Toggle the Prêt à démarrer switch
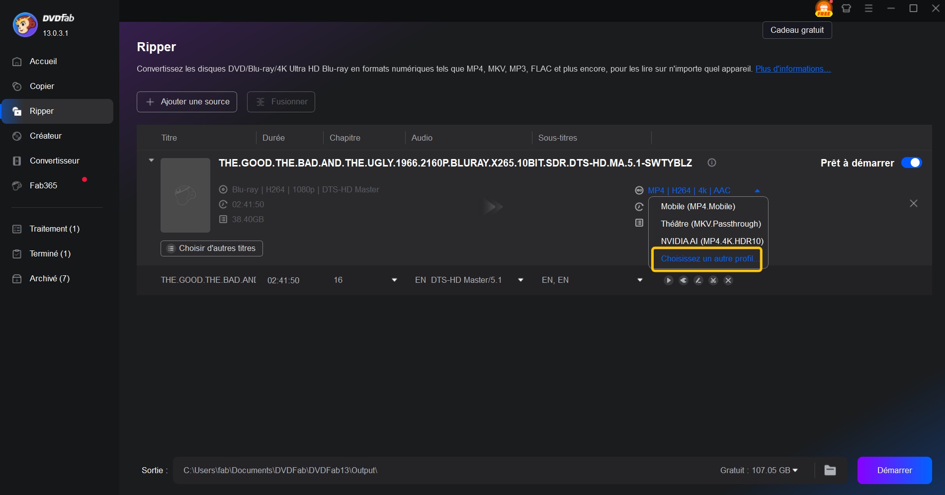 click(x=911, y=163)
